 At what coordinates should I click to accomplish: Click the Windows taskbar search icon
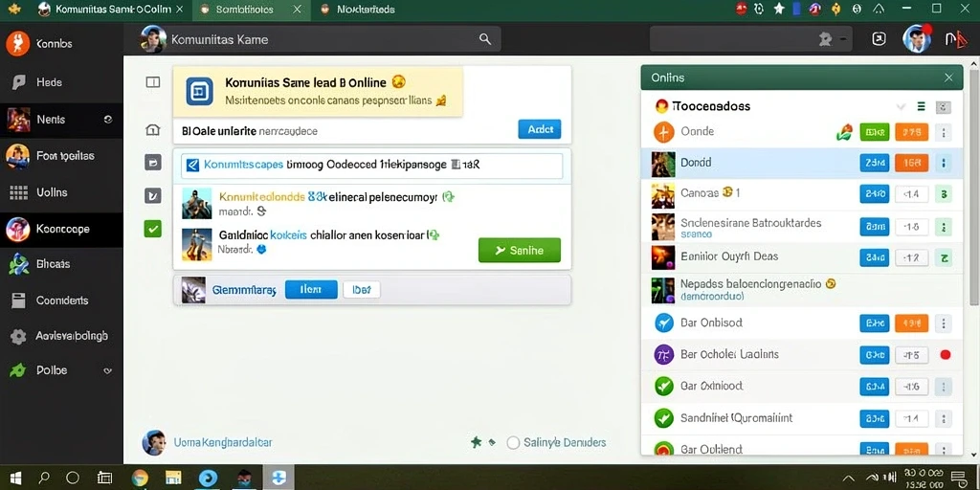pos(44,479)
